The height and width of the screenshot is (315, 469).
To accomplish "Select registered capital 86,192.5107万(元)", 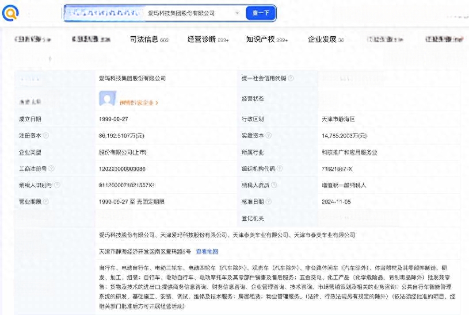I will pos(122,136).
